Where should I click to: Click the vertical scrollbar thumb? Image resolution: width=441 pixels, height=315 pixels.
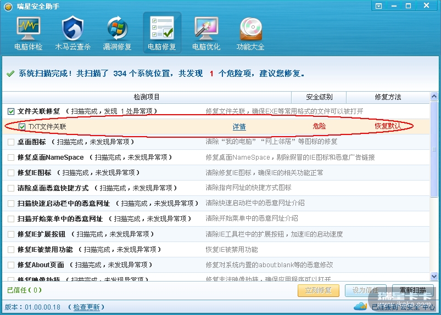(434, 149)
